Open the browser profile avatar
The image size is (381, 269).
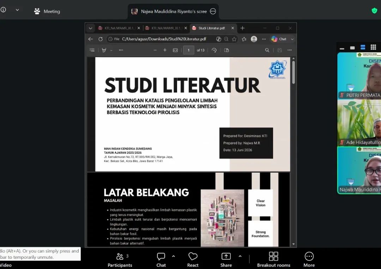point(254,39)
